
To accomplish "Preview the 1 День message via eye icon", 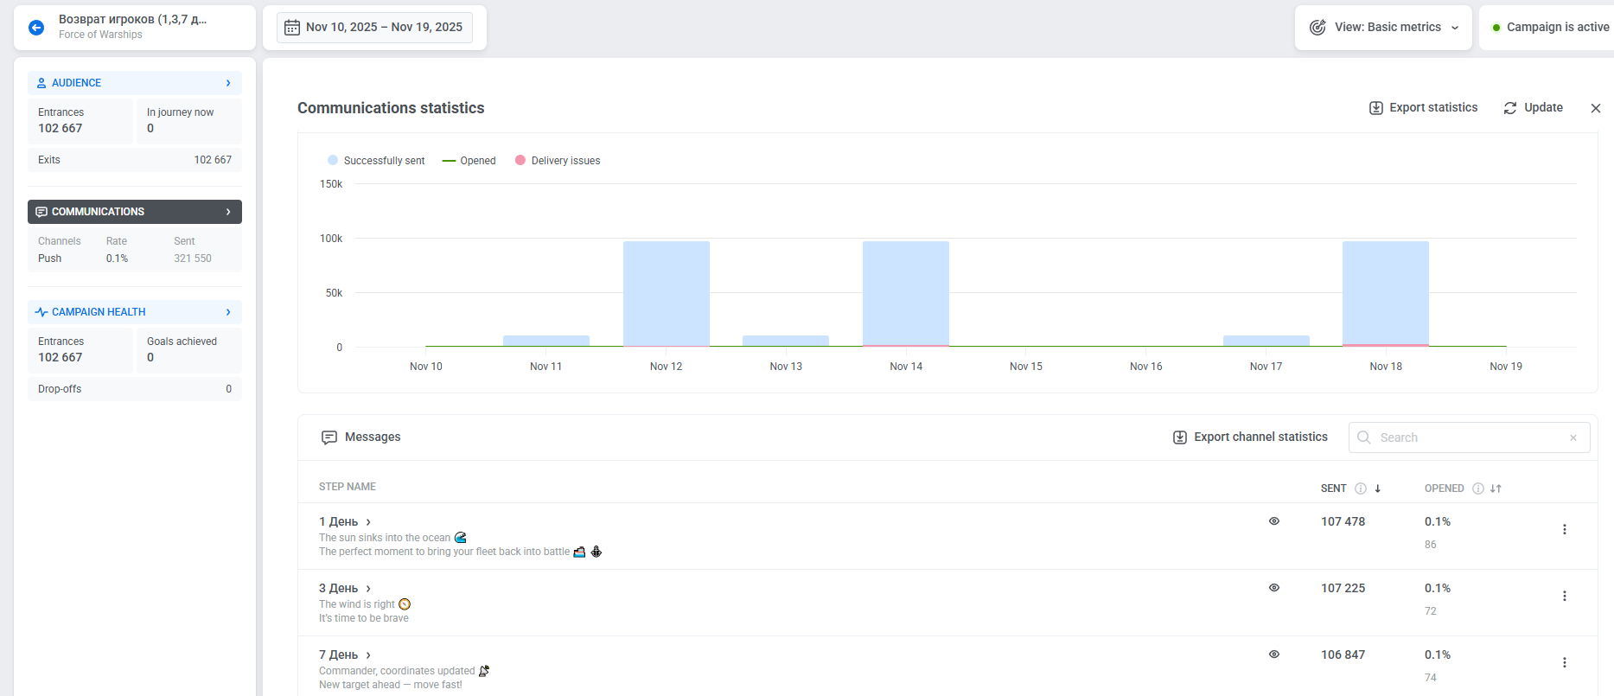I will coord(1274,521).
